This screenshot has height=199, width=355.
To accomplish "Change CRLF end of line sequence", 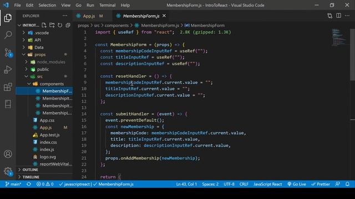I will (x=244, y=184).
